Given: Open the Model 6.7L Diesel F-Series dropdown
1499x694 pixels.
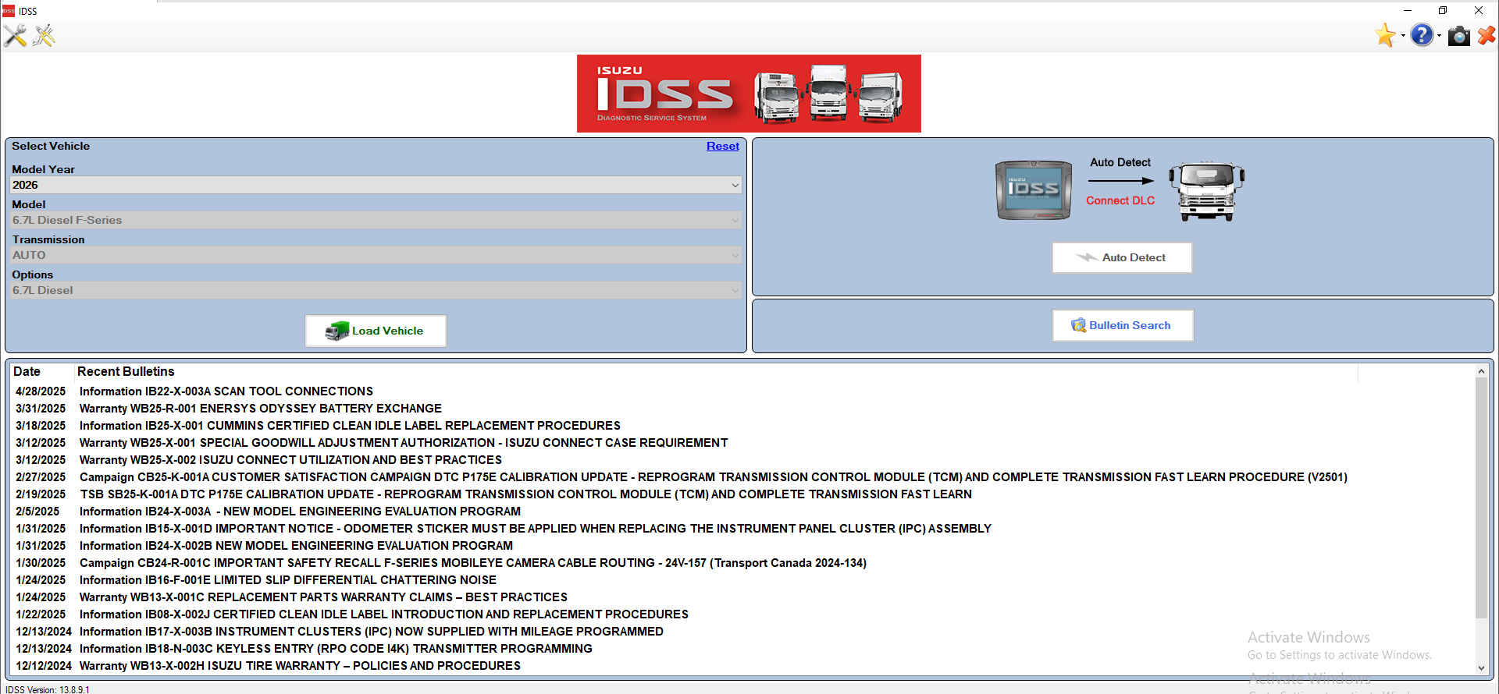Looking at the screenshot, I should (376, 220).
